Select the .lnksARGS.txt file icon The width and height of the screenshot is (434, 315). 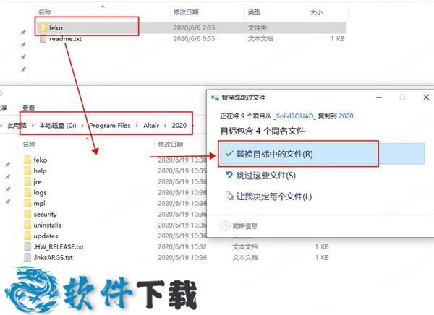pos(27,257)
